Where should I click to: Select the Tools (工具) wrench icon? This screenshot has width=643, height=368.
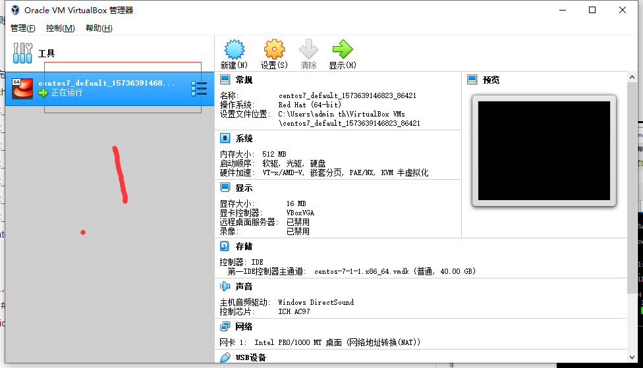[x=22, y=53]
